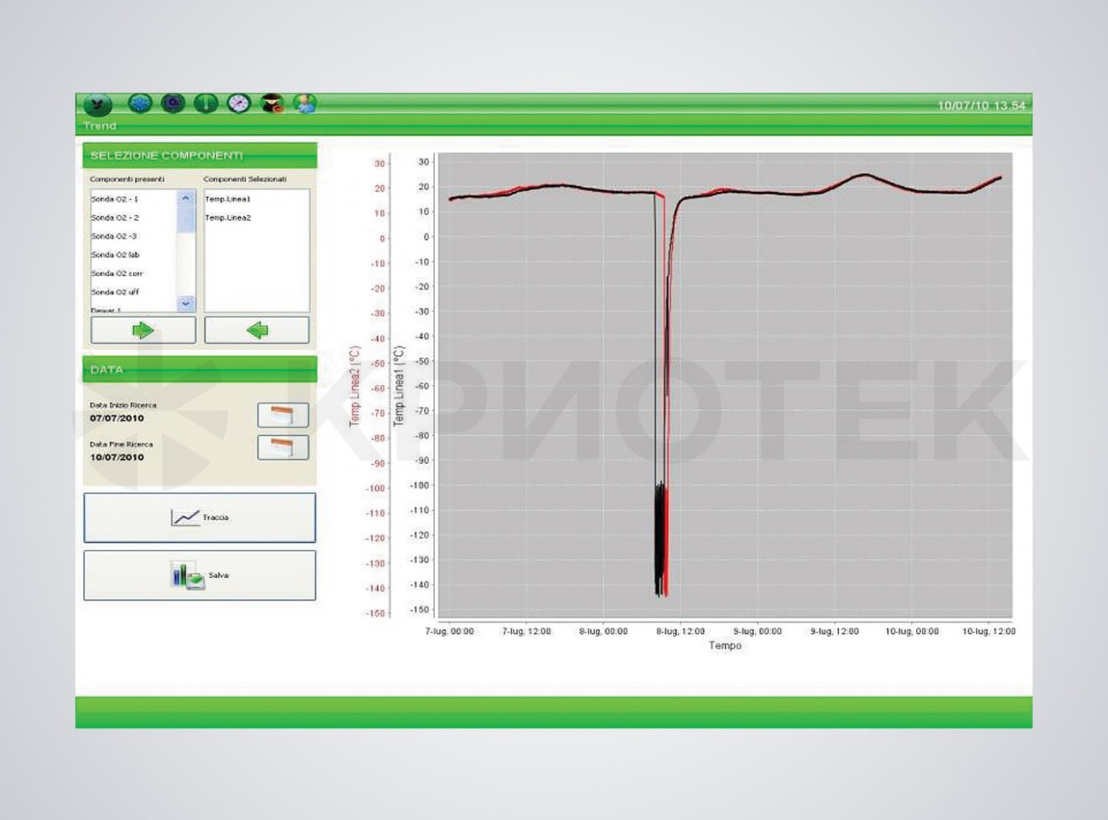Click the Traccia plot button
The width and height of the screenshot is (1108, 820).
click(200, 518)
